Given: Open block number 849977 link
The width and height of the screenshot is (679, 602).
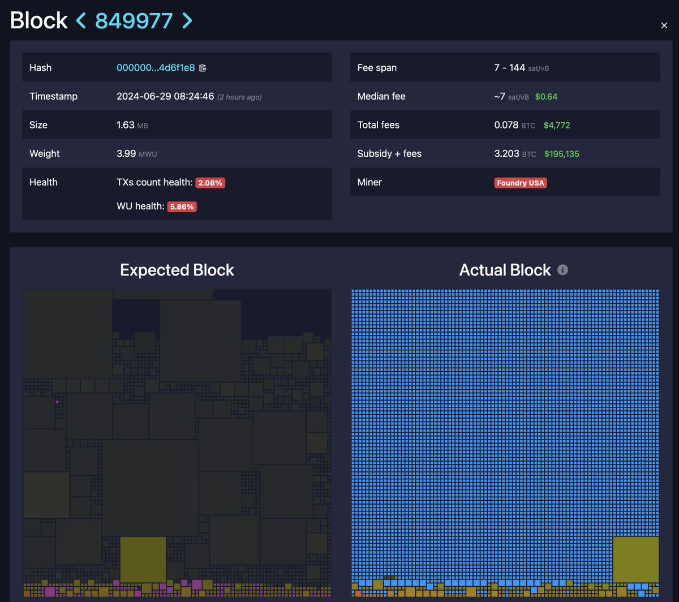Looking at the screenshot, I should click(x=134, y=20).
